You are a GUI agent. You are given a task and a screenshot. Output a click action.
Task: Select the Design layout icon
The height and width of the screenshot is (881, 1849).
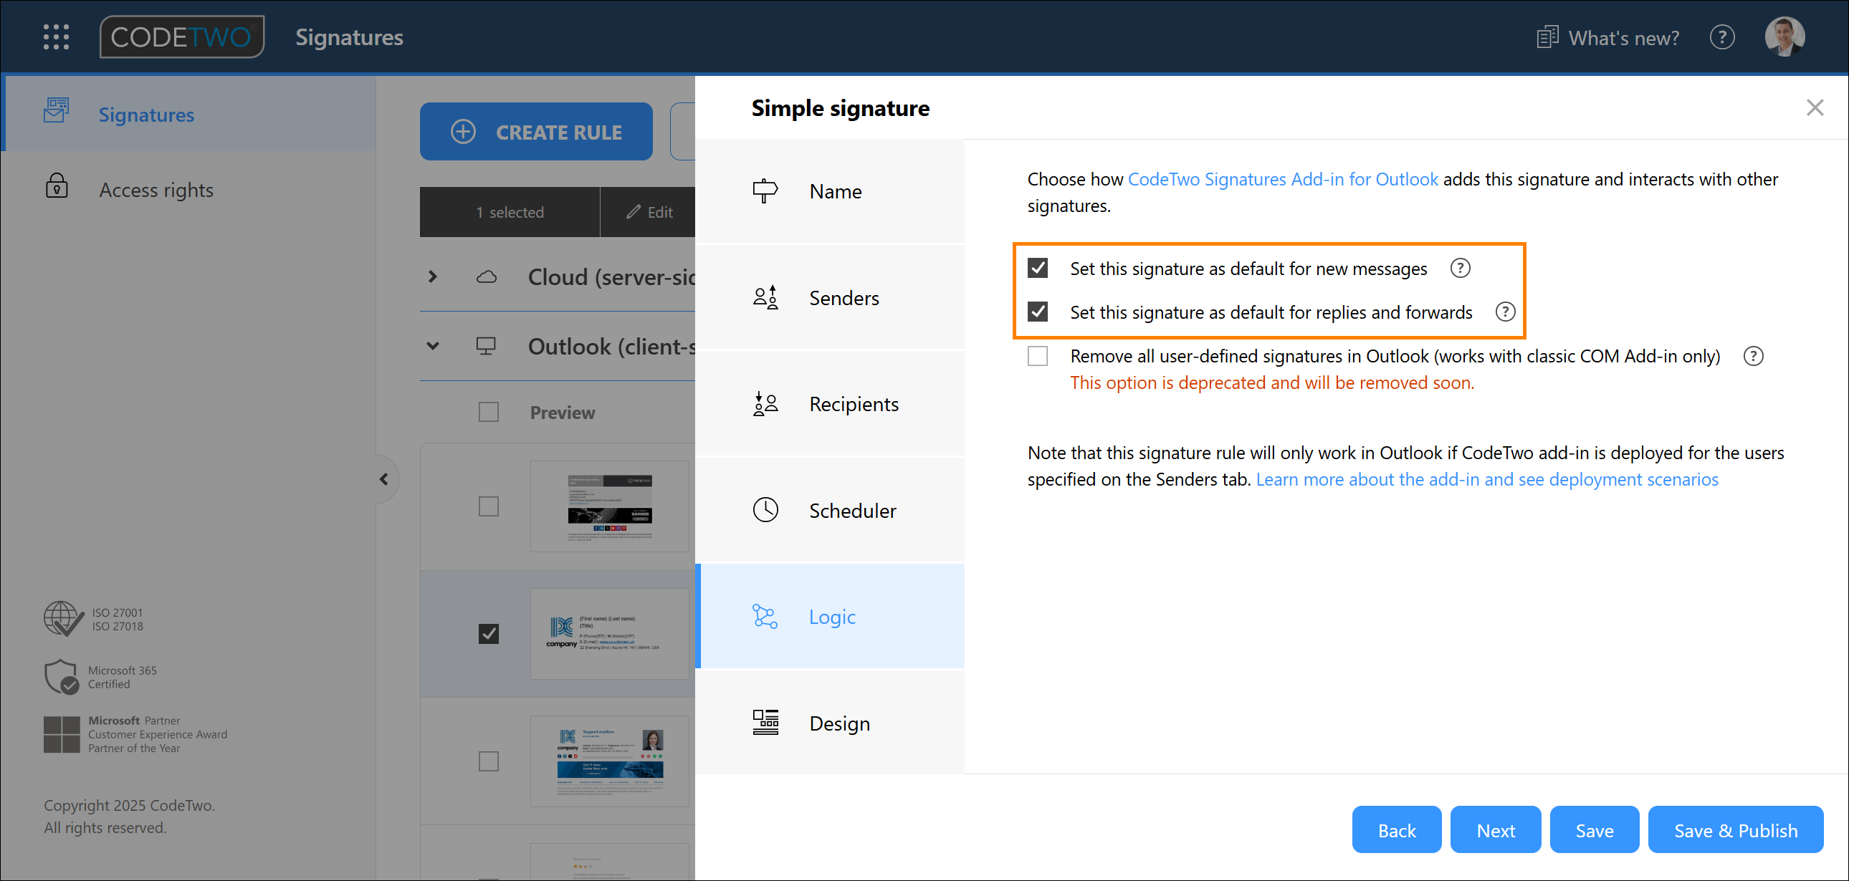pos(765,723)
